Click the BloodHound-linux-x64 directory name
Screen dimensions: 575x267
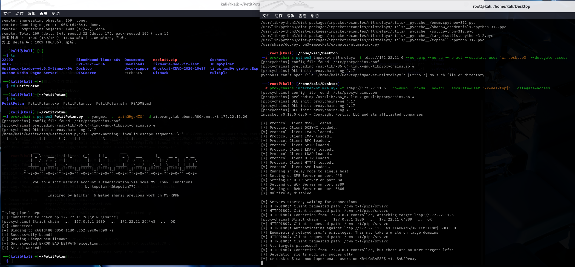(x=98, y=60)
